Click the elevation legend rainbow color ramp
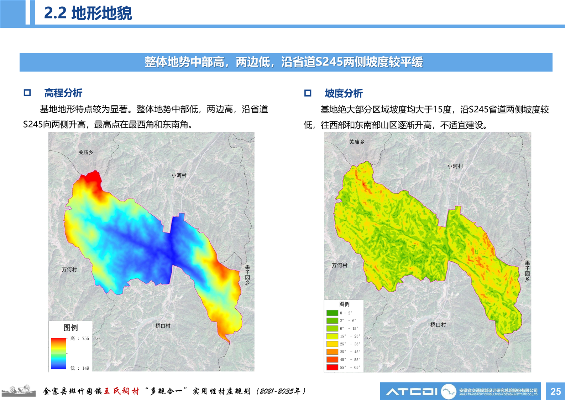Image resolution: width=565 pixels, height=400 pixels. 58,354
